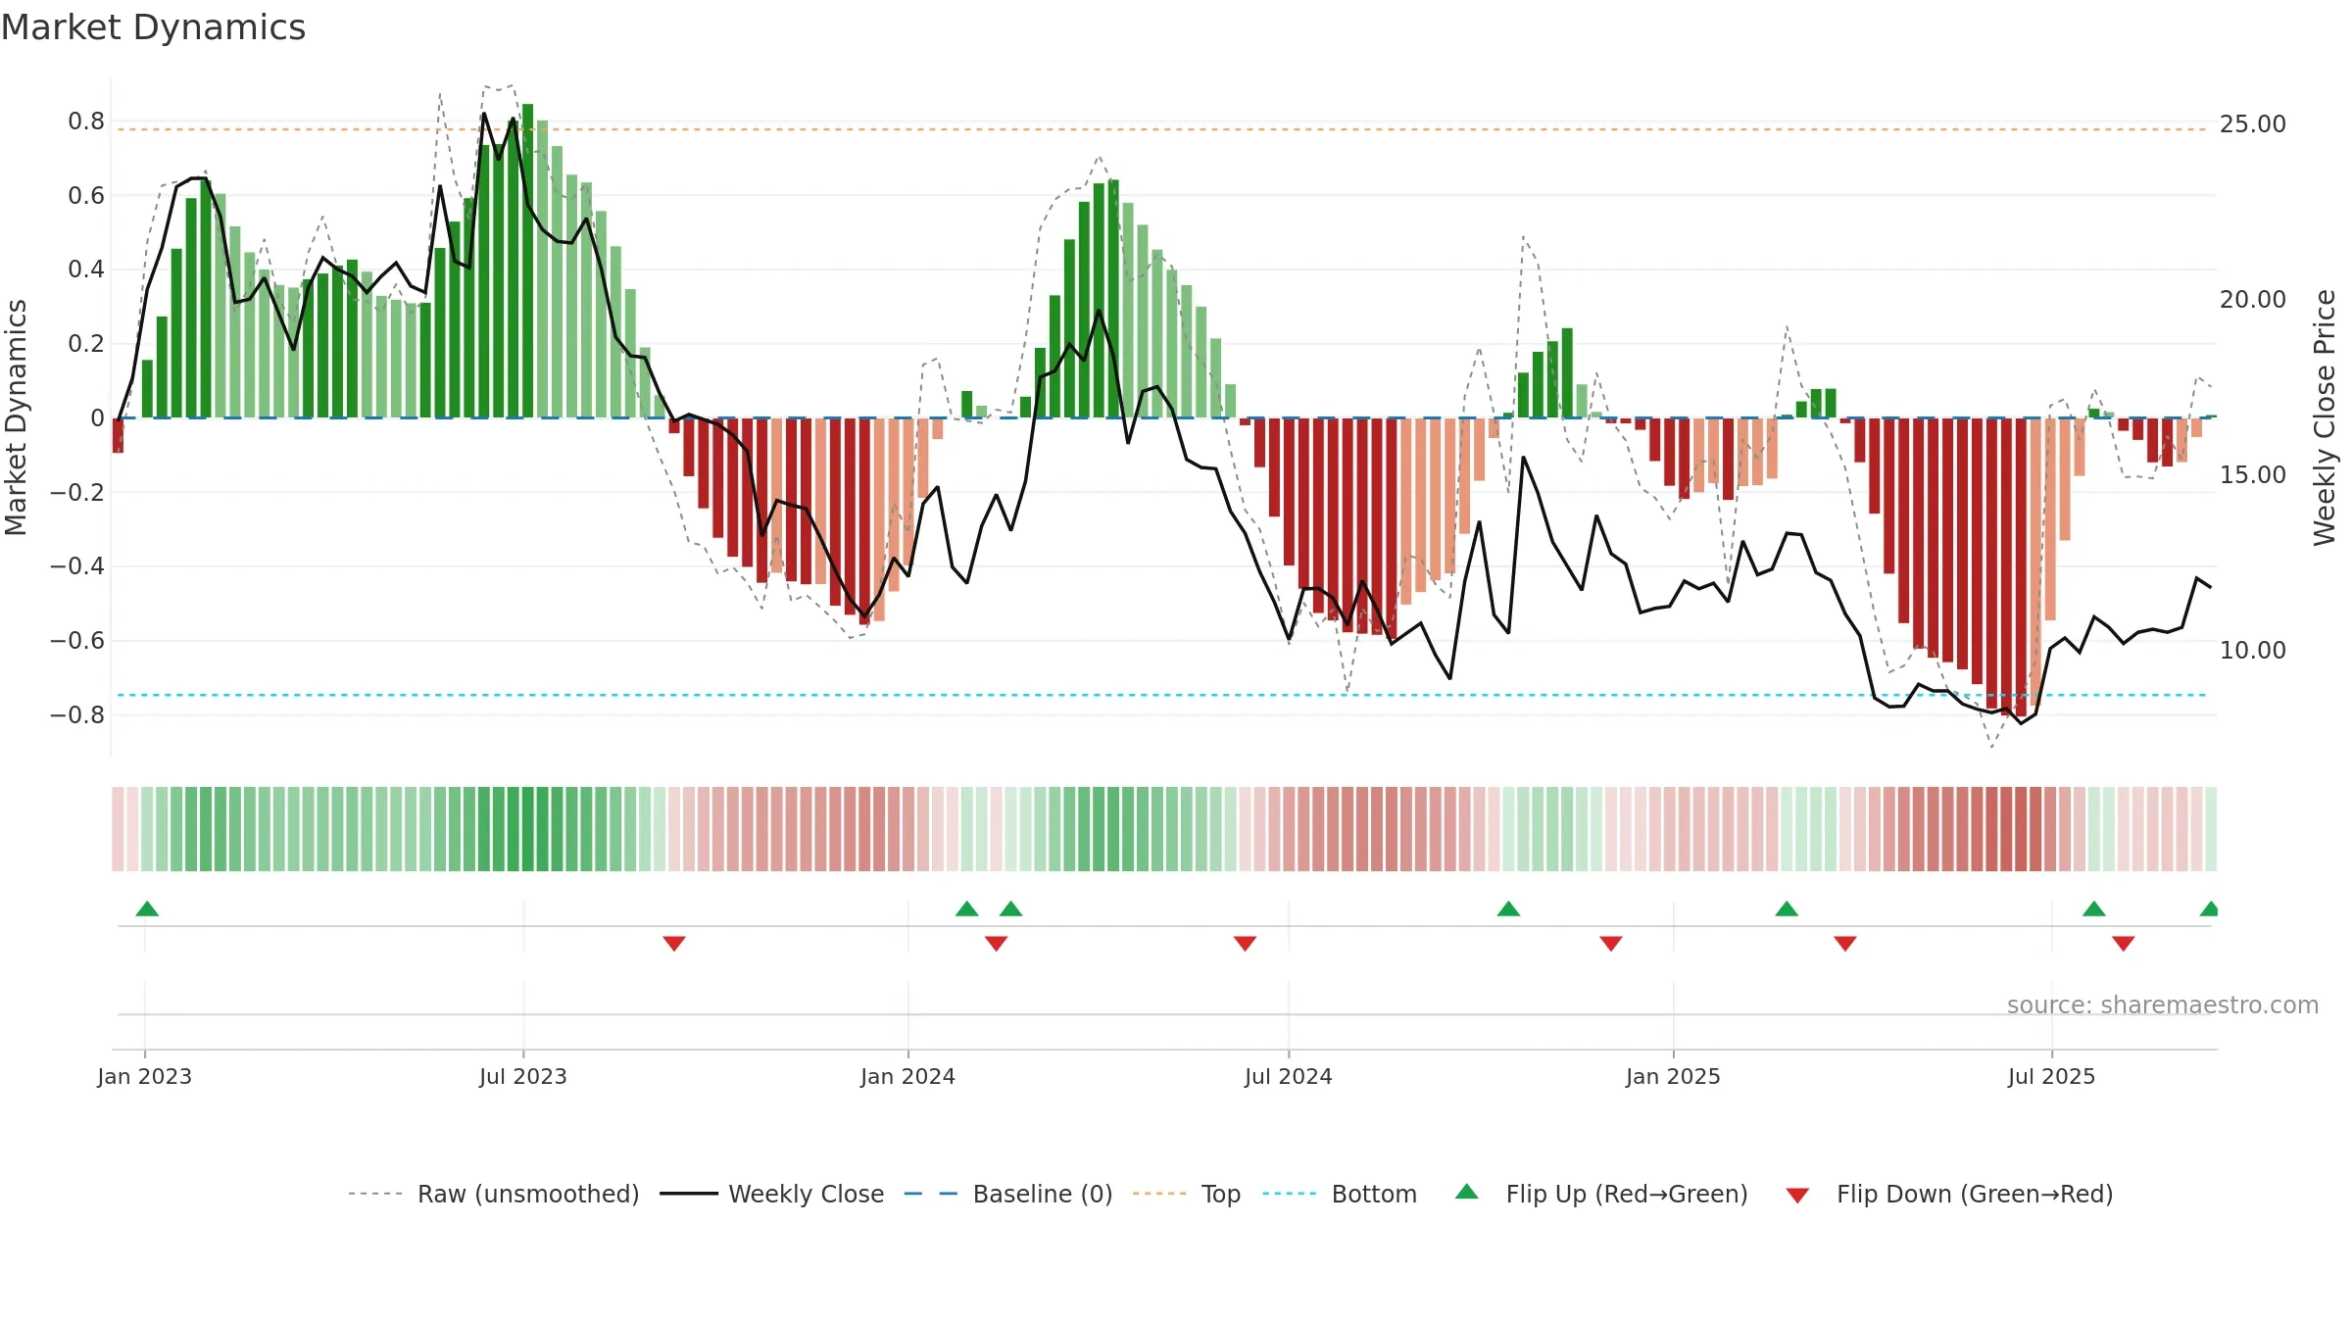The image size is (2352, 1323).
Task: Click the Jan 2023 x-axis label
Action: click(x=145, y=1076)
